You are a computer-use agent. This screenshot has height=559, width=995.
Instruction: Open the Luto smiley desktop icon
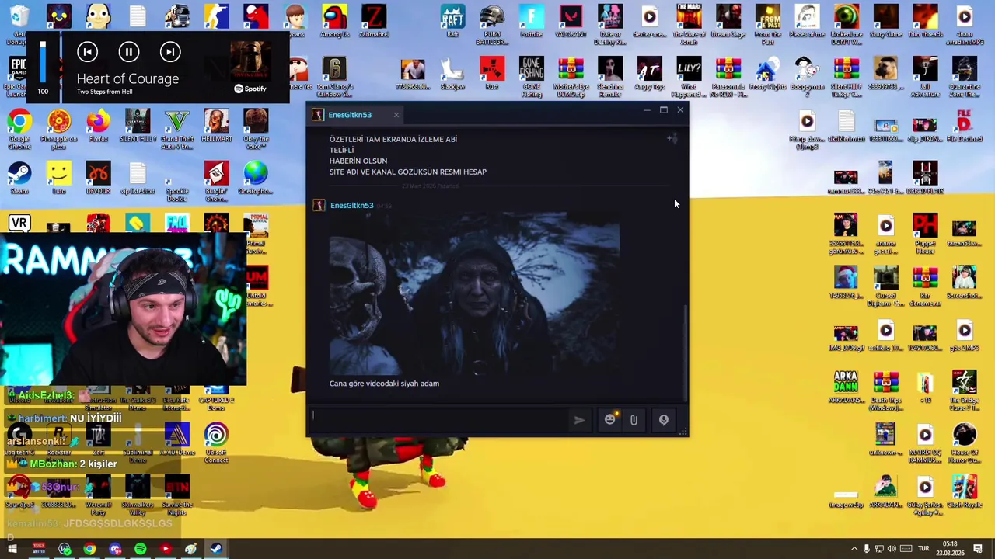click(x=59, y=179)
